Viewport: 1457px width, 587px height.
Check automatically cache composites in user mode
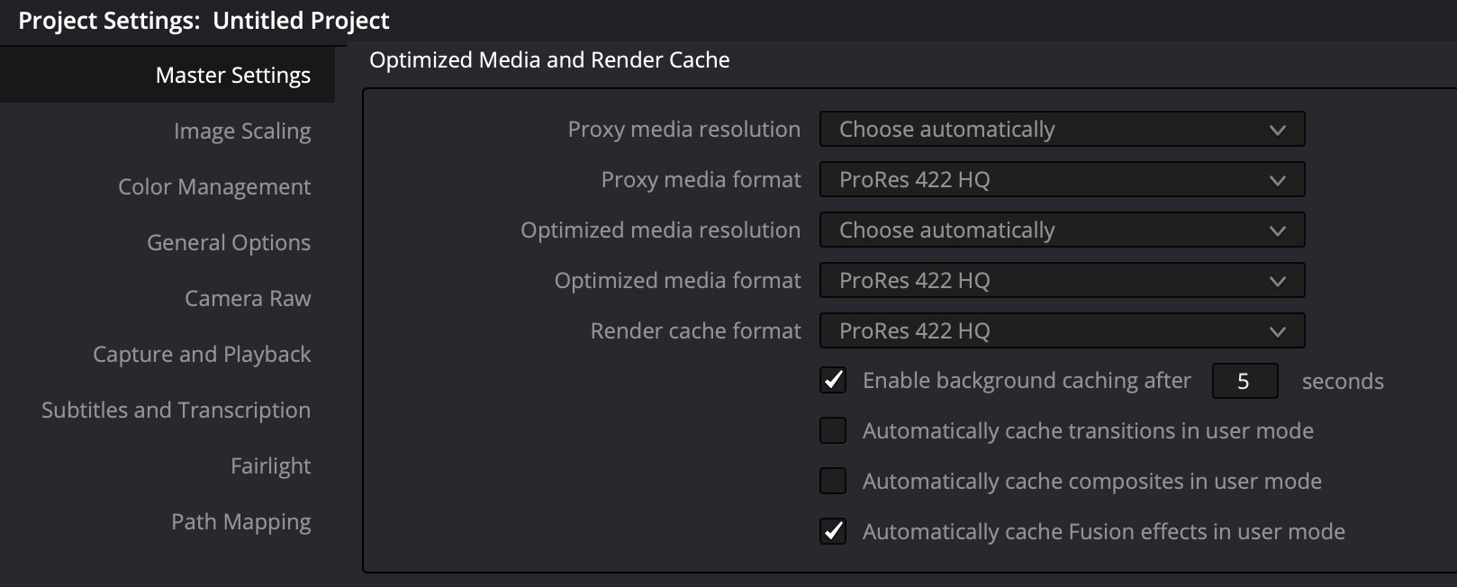tap(833, 482)
